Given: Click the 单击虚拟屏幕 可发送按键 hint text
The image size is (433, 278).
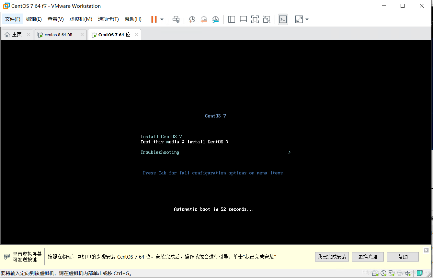Looking at the screenshot, I should pyautogui.click(x=27, y=257).
